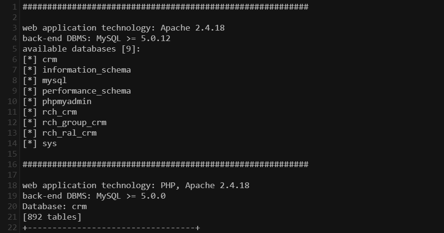Screen dimensions: 444x233
Task: Click the hash separator on line 16
Action: pyautogui.click(x=165, y=164)
